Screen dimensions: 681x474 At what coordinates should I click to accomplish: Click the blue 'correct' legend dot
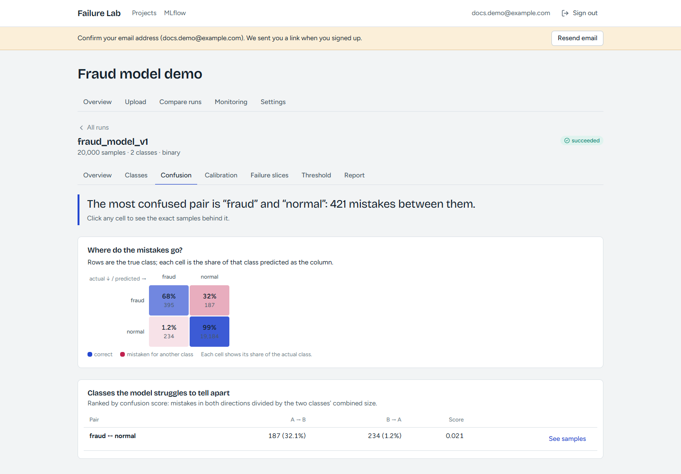(x=90, y=354)
